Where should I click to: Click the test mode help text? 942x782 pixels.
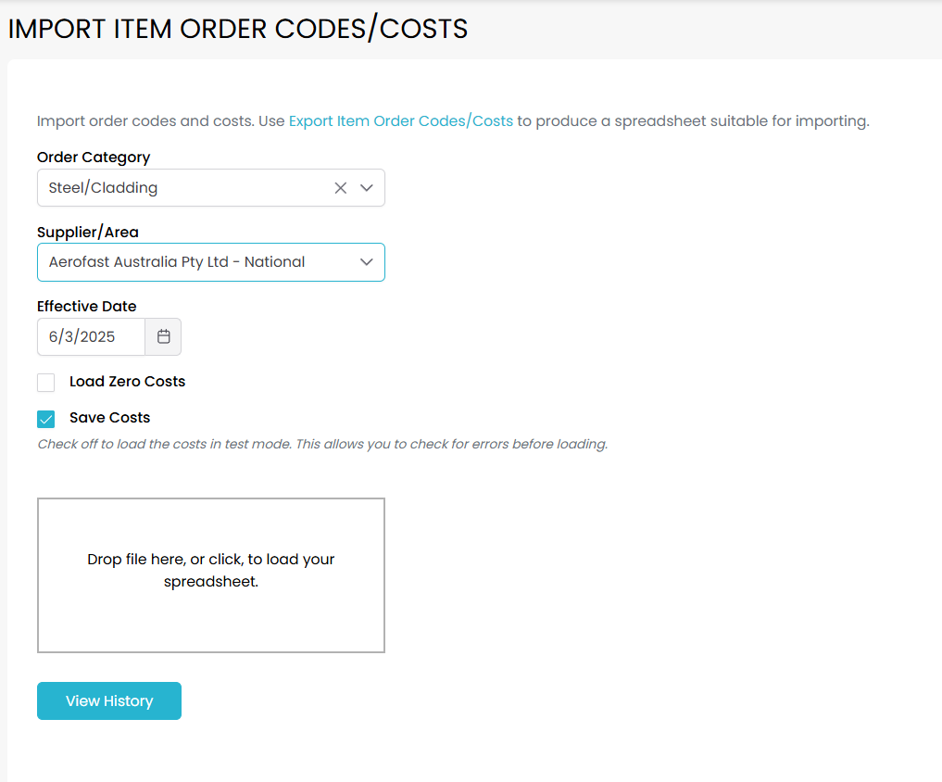(x=322, y=445)
